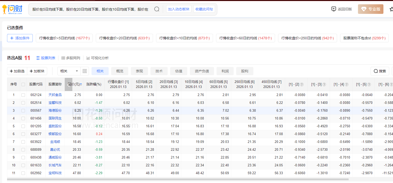The width and height of the screenshot is (393, 183).
Task: Click the search magnifier icon in query box
Action: point(157,9)
